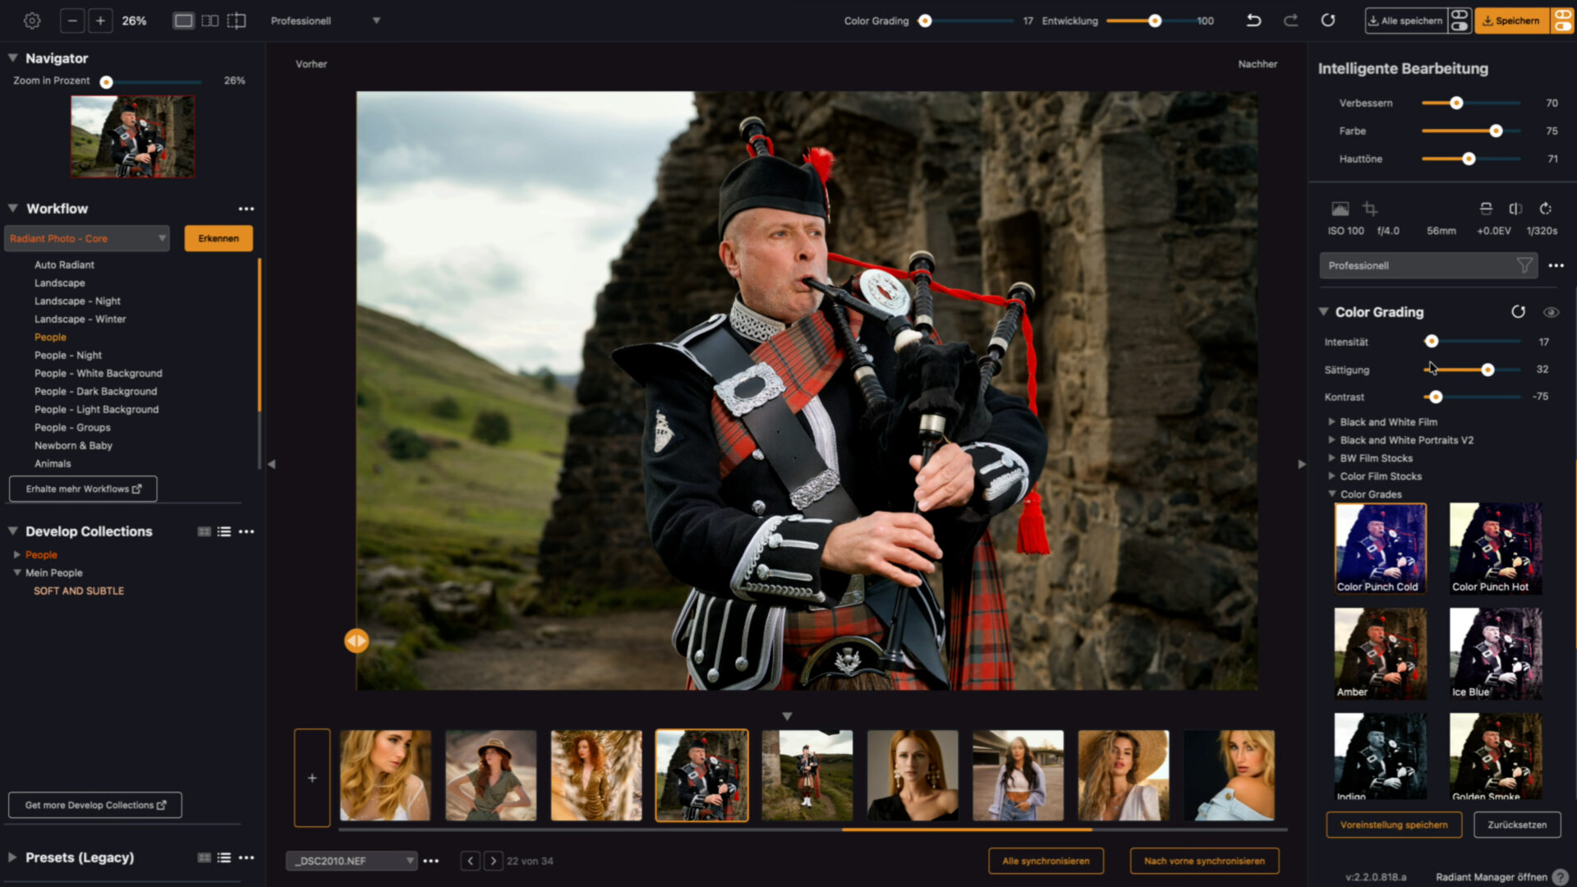
Task: Flip the image horizontally
Action: (1515, 209)
